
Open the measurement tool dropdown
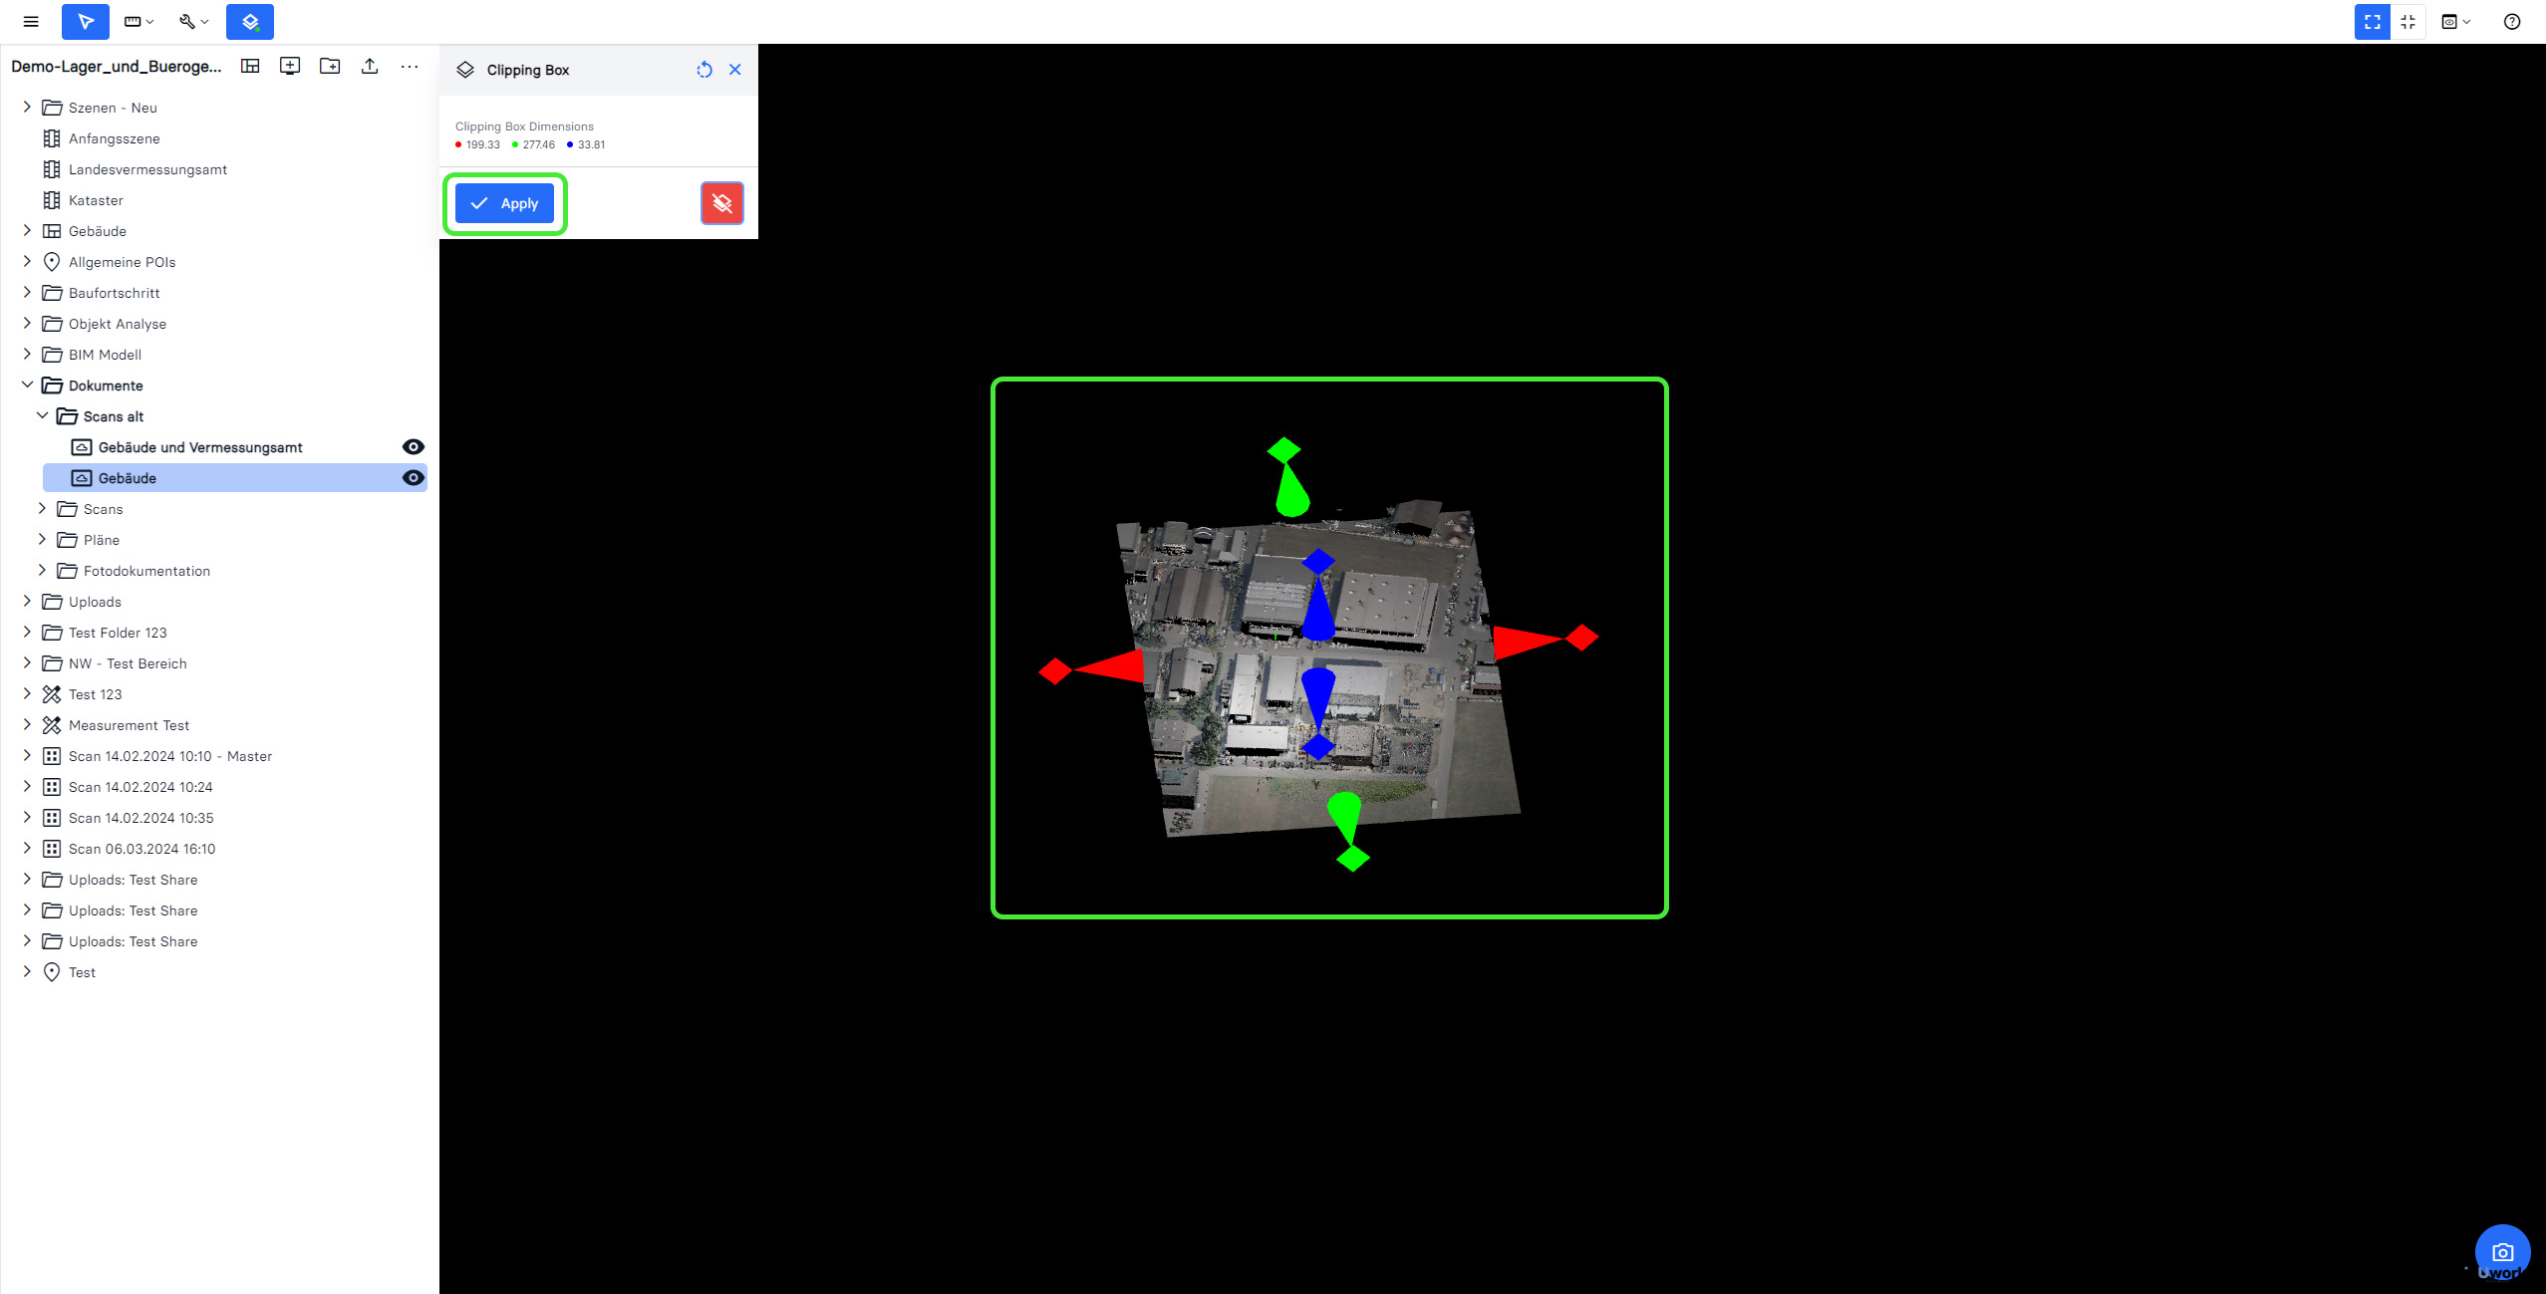pos(139,21)
